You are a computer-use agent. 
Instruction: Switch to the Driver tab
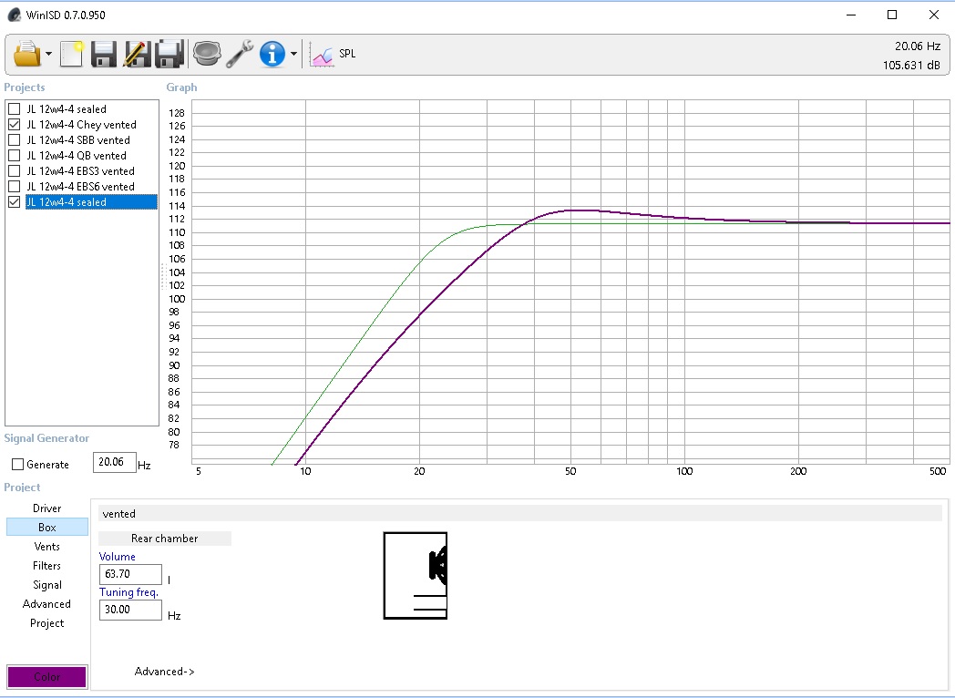(46, 508)
